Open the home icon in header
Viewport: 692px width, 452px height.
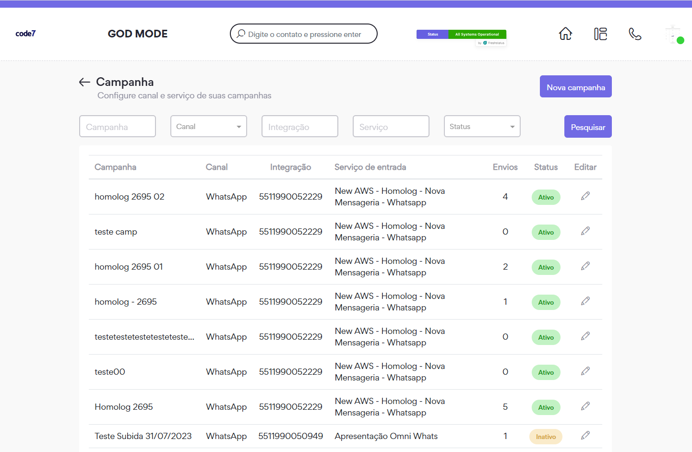[565, 34]
